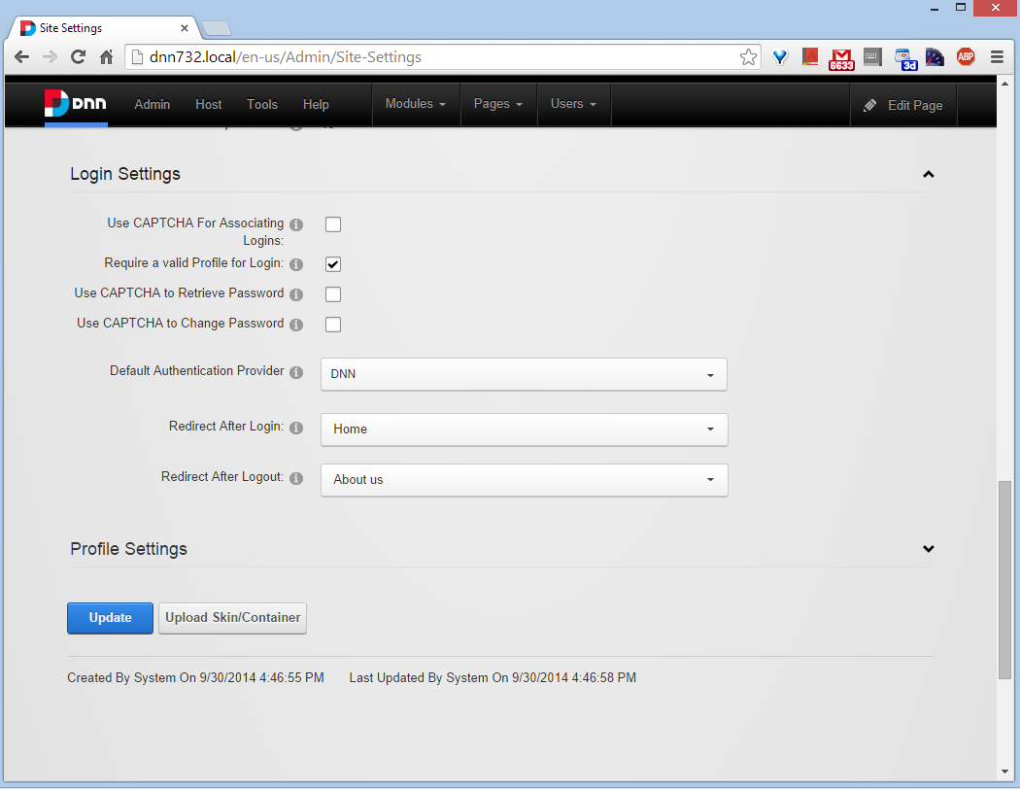
Task: Click the 'Default Authentication Provider' label
Action: tap(196, 371)
